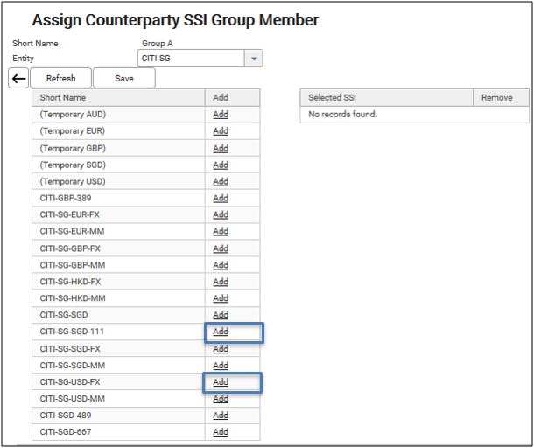Add the CITI-SG-SGD-111 SSI
534x448 pixels.
point(221,332)
